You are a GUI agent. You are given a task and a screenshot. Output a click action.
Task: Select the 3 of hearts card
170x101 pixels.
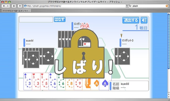pos(36,81)
